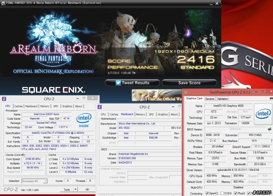
Task: Click the purple Z icon of the left CPU-Z window
Action: coord(4,99)
